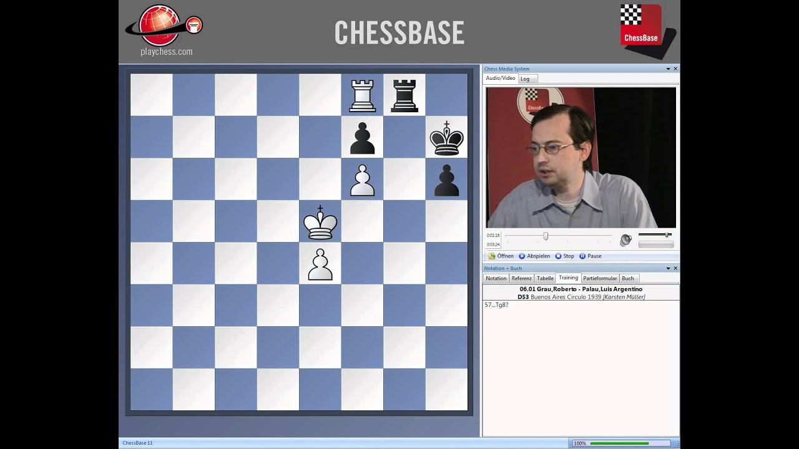Click the white pawn on f6
Viewport: 799px width, 449px height.
(362, 180)
